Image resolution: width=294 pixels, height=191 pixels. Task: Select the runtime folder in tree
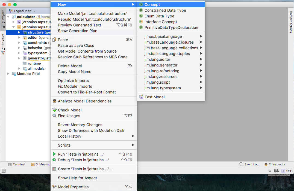[x=34, y=63]
